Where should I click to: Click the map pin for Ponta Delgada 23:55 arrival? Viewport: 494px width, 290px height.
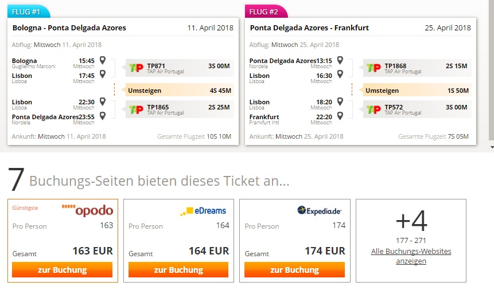(x=102, y=116)
